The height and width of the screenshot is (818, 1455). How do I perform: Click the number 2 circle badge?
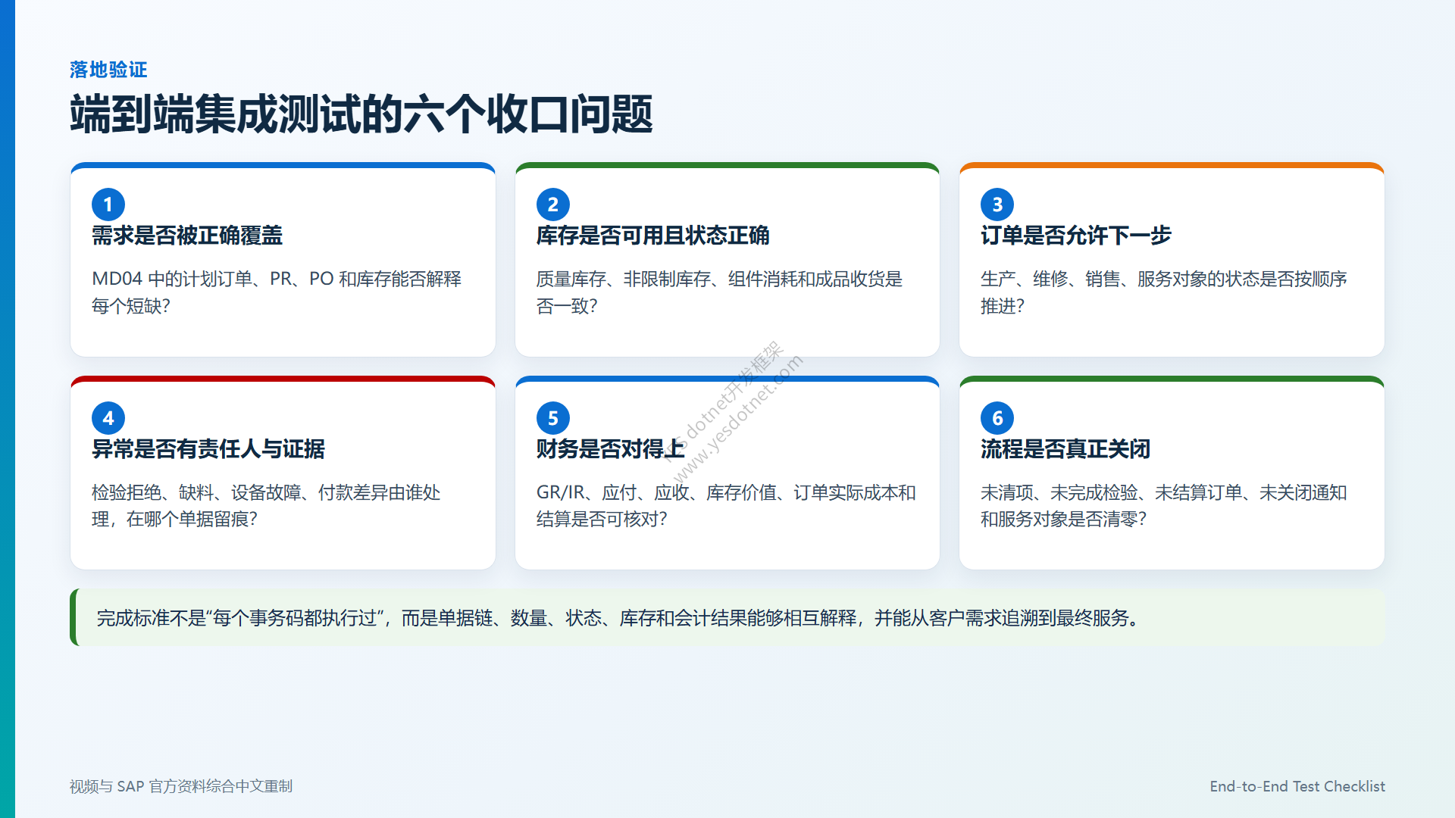[553, 204]
